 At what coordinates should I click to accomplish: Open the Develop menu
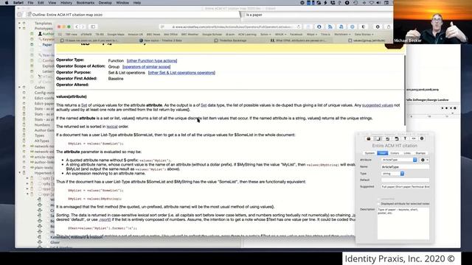pos(105,3)
